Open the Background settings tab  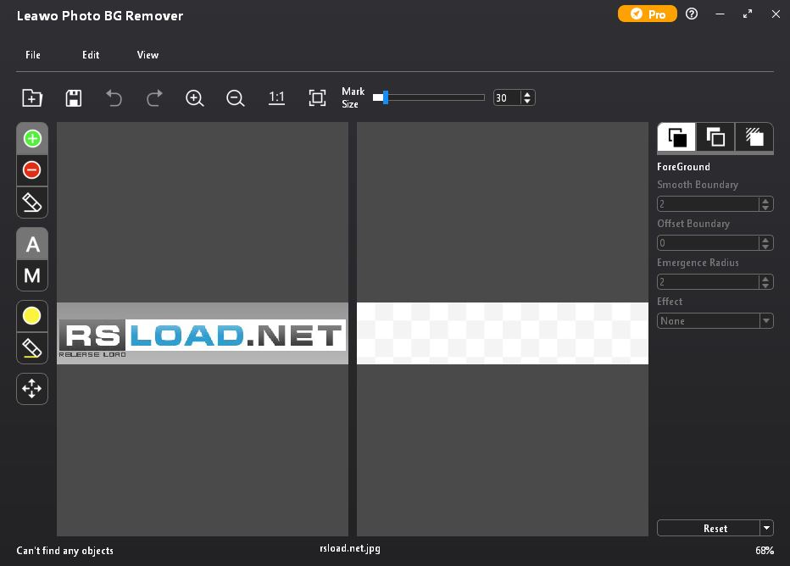pos(715,137)
